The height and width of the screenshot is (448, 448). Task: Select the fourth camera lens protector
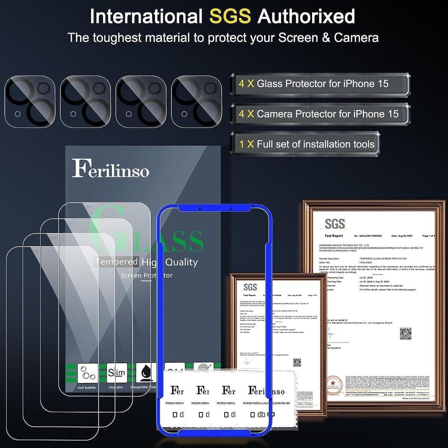click(196, 101)
